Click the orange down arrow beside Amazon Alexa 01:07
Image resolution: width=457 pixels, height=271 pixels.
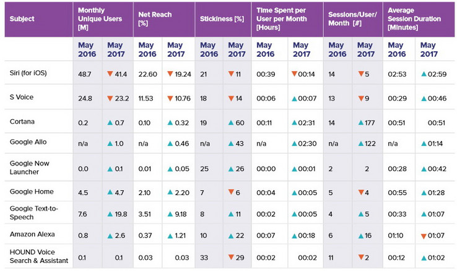(x=424, y=236)
